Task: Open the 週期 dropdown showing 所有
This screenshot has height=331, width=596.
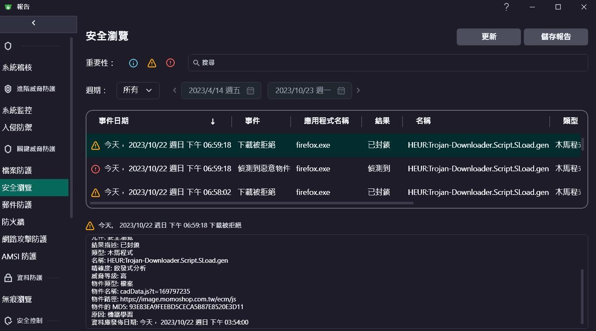Action: [x=138, y=91]
